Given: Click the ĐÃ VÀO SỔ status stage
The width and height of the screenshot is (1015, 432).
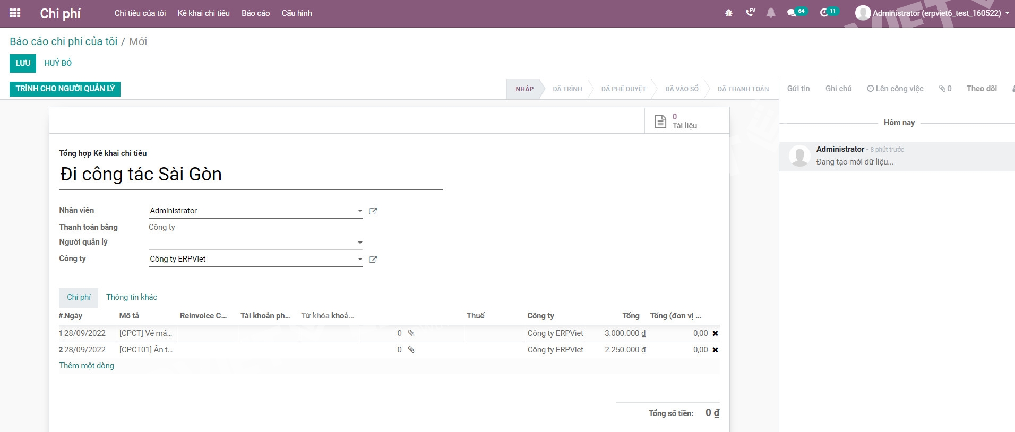Looking at the screenshot, I should pos(682,89).
